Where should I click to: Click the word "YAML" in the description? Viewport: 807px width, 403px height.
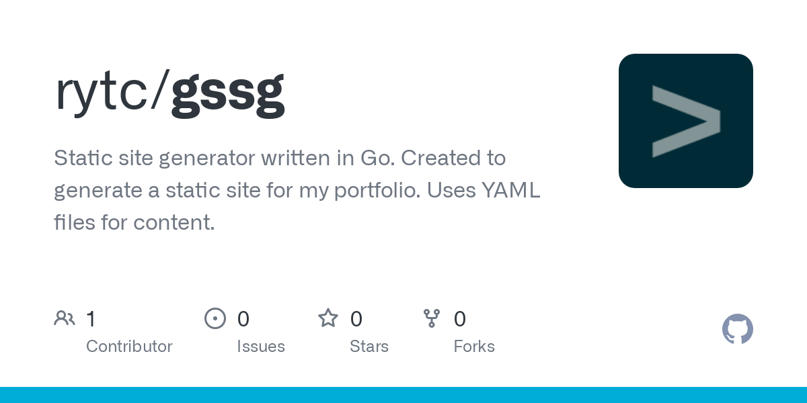(x=511, y=191)
